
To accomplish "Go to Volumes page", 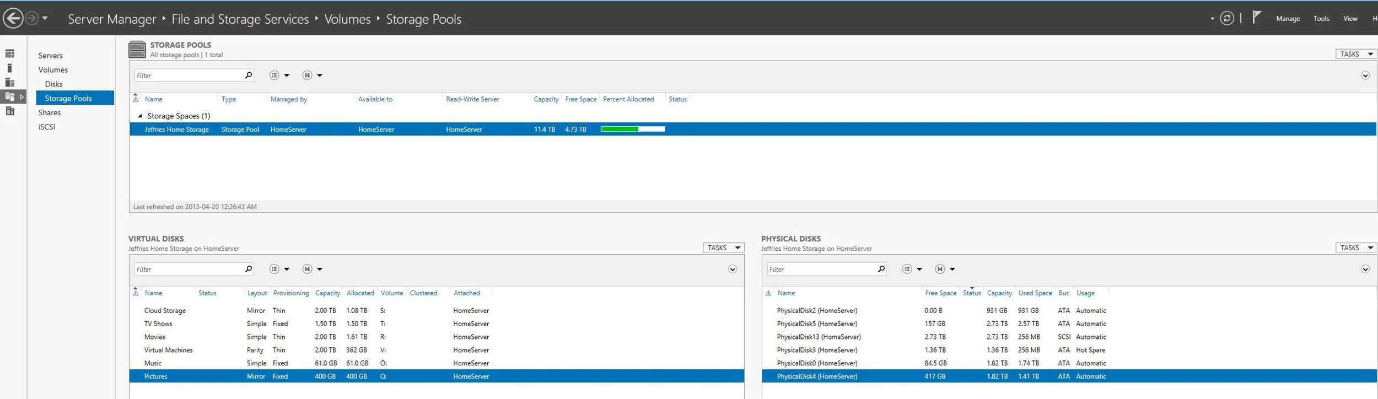I will tap(53, 70).
